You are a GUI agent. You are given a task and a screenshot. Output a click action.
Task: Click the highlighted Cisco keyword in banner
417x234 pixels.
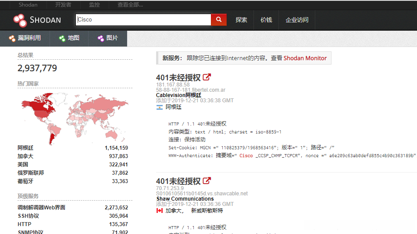point(246,156)
